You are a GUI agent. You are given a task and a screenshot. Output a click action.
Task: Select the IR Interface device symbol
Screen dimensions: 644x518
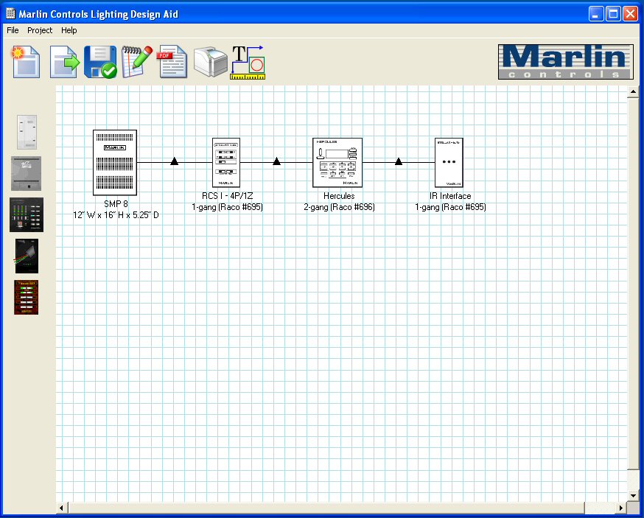tap(449, 163)
